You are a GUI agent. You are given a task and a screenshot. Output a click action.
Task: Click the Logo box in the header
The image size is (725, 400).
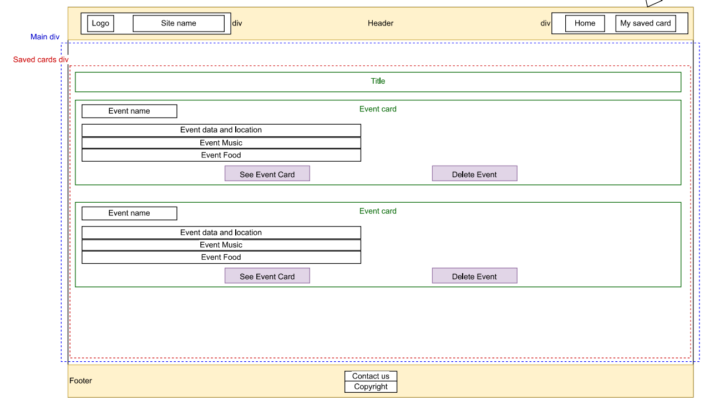(100, 23)
